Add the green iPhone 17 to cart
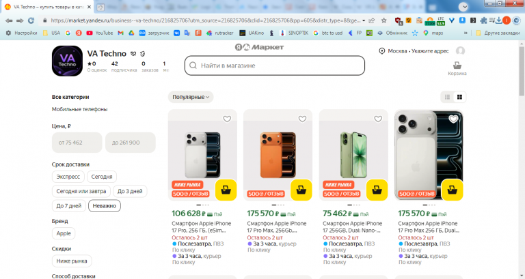This screenshot has height=279, width=525. point(377,190)
